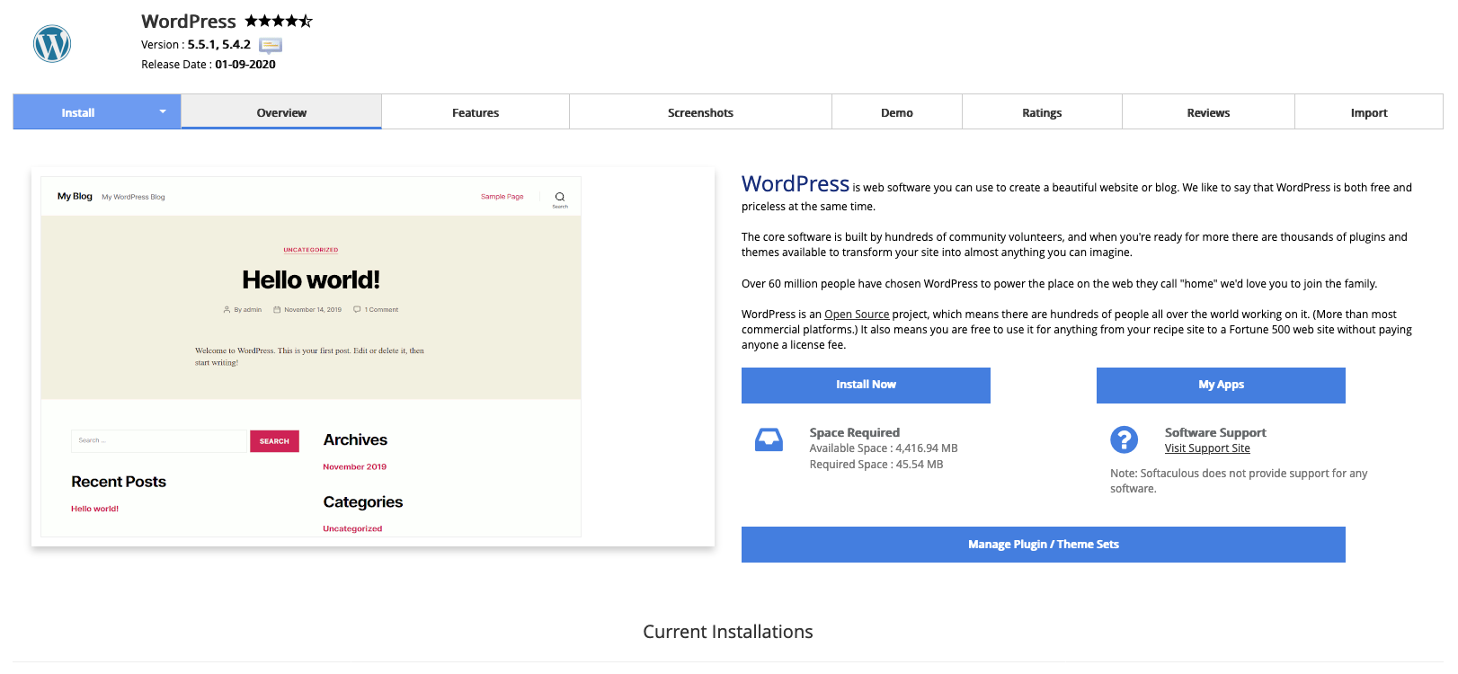Click the Sample Page link in preview
The width and height of the screenshot is (1458, 674).
tap(502, 197)
